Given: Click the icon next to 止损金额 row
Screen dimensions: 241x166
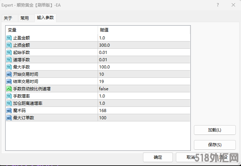Looking at the screenshot, I should [x=9, y=45].
